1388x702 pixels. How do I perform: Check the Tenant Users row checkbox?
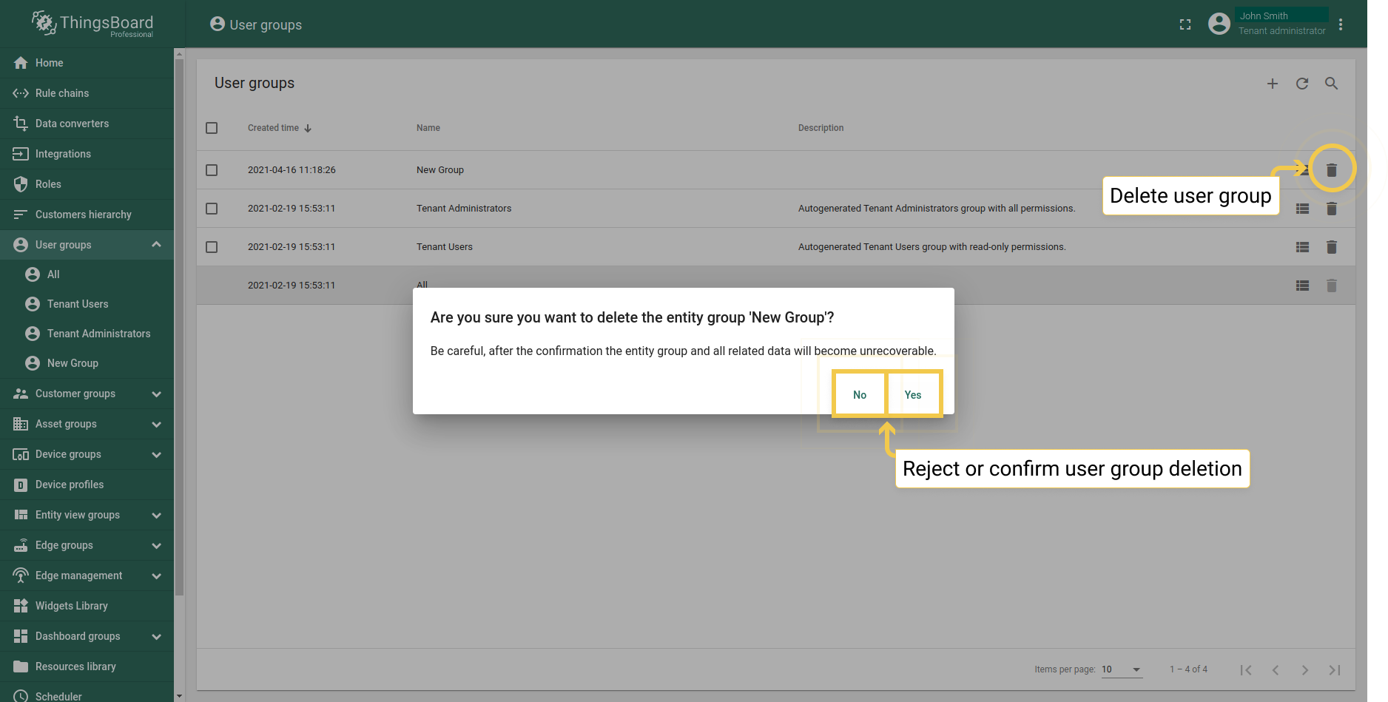pos(212,247)
